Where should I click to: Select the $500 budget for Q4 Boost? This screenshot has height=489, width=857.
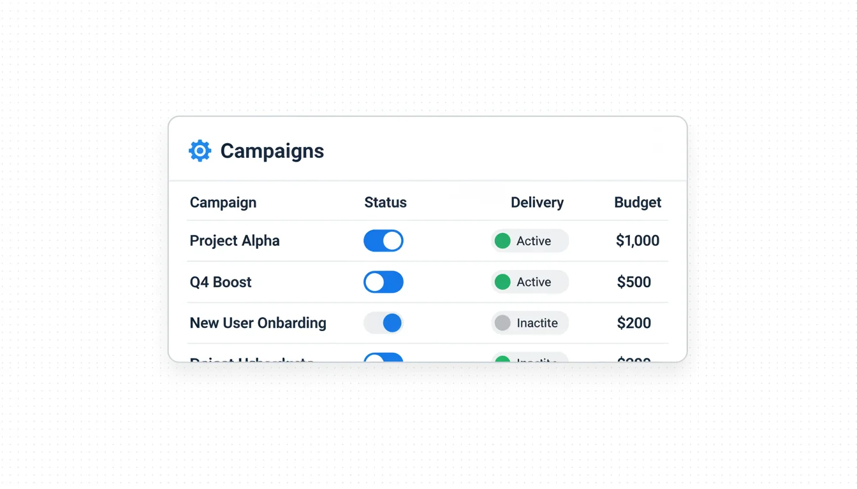click(x=634, y=282)
